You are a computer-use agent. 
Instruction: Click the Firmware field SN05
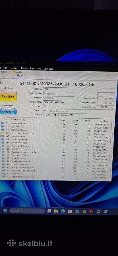[x=59, y=89]
